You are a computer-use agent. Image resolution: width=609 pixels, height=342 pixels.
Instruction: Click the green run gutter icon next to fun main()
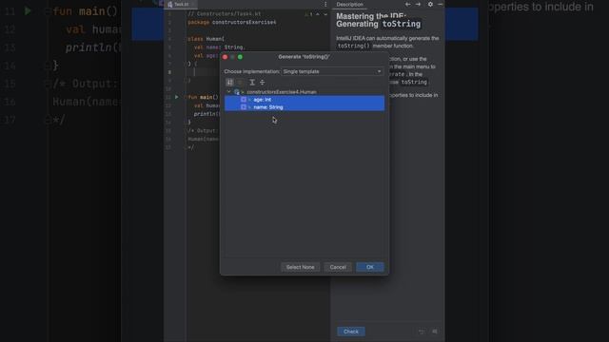[177, 97]
